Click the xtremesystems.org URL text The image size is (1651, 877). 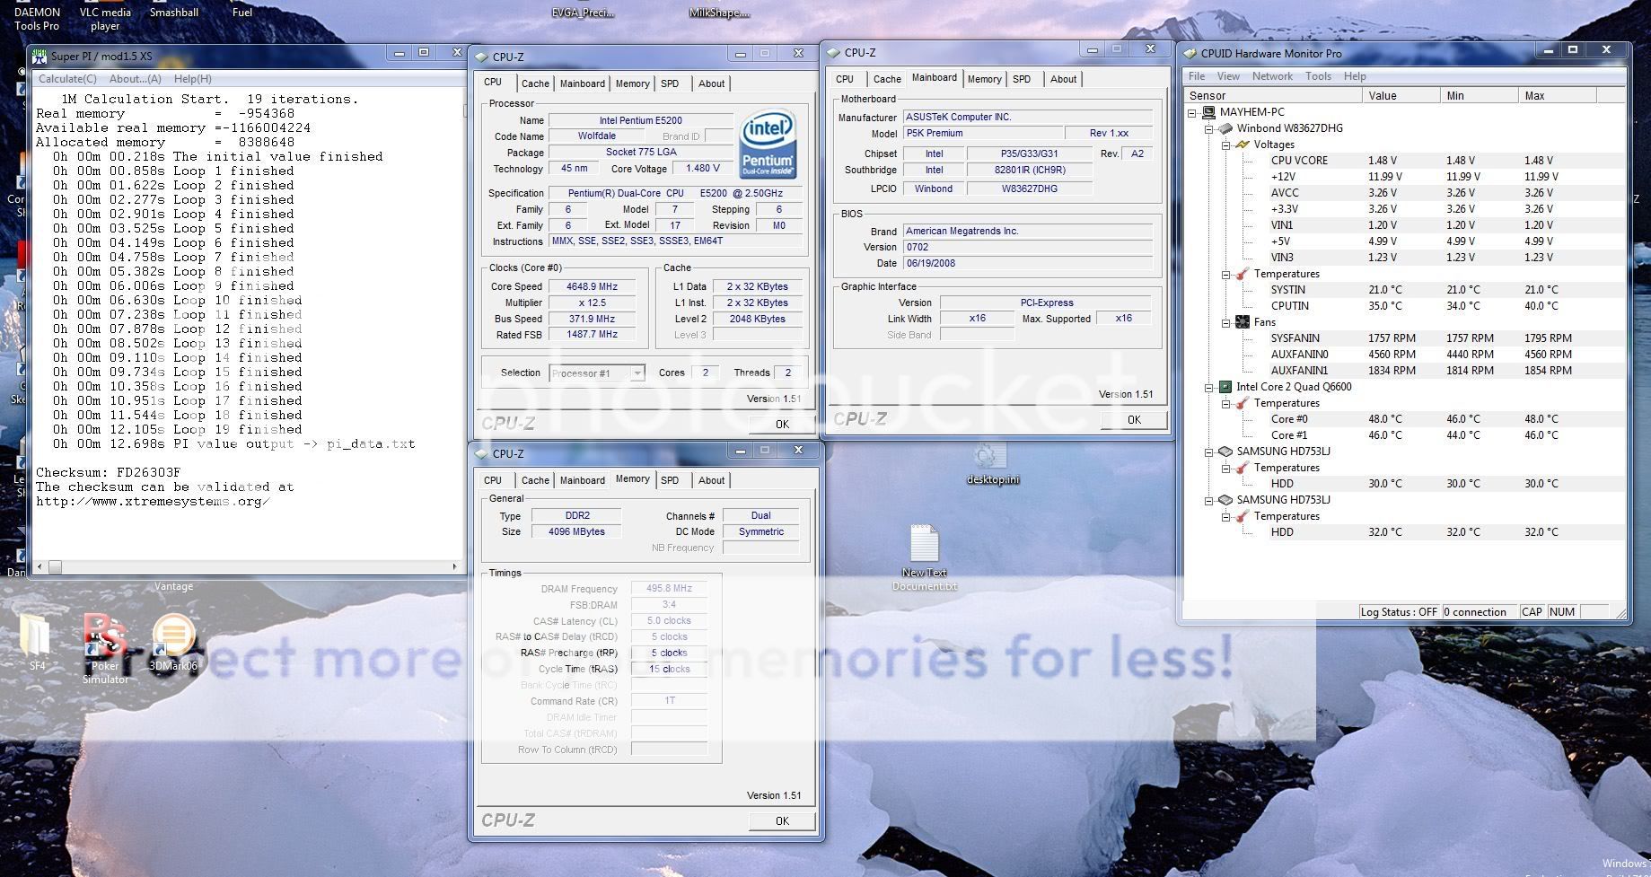tap(153, 501)
